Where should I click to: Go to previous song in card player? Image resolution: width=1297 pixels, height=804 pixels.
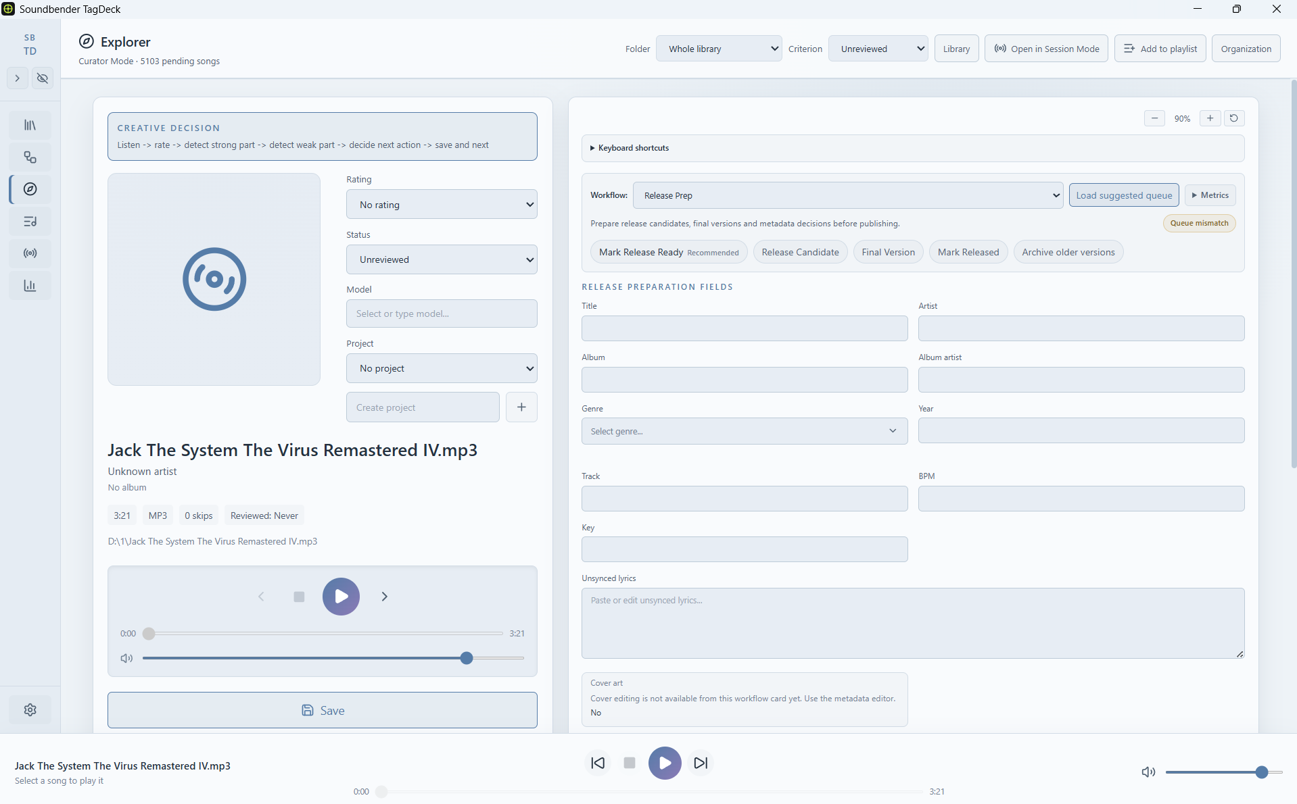[261, 597]
